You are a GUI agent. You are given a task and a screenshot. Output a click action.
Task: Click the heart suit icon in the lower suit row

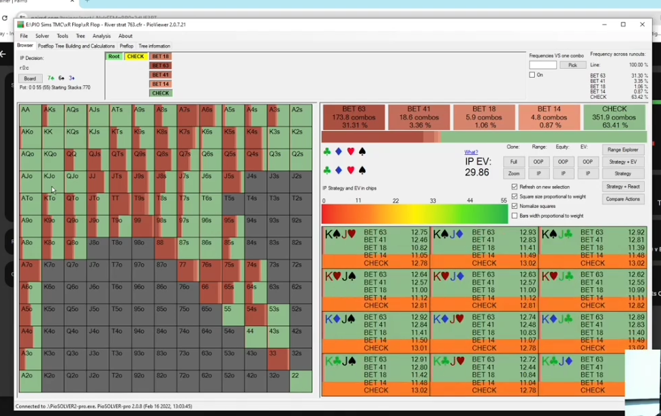[350, 170]
